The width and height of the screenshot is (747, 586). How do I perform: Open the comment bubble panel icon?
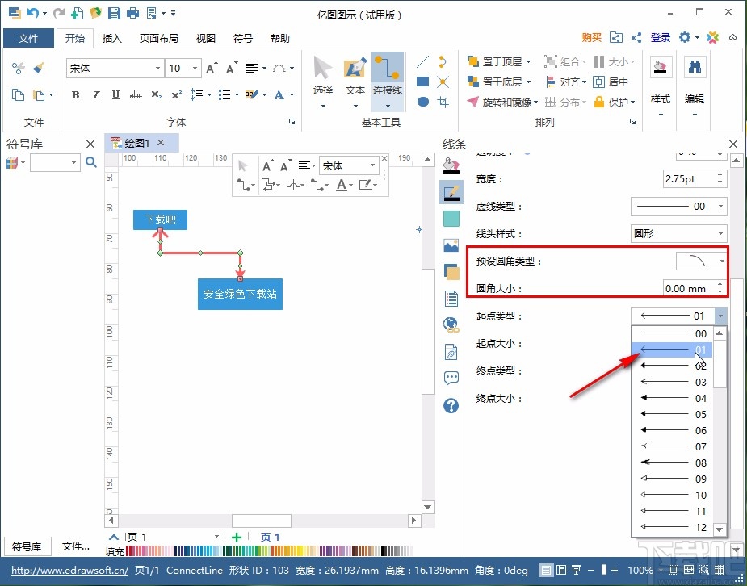[x=451, y=379]
